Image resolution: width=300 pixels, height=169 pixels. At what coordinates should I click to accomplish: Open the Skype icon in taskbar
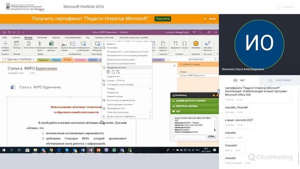(67, 150)
